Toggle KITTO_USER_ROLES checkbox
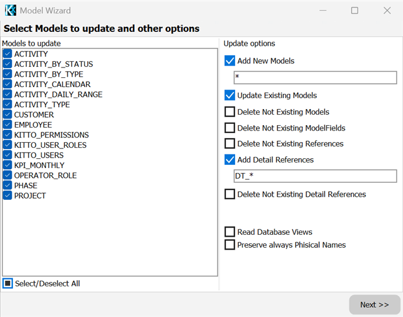Image resolution: width=403 pixels, height=317 pixels. [x=7, y=145]
